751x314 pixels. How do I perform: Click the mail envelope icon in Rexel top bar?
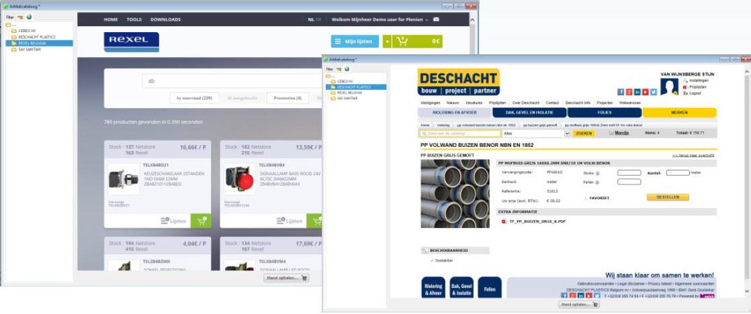point(436,19)
